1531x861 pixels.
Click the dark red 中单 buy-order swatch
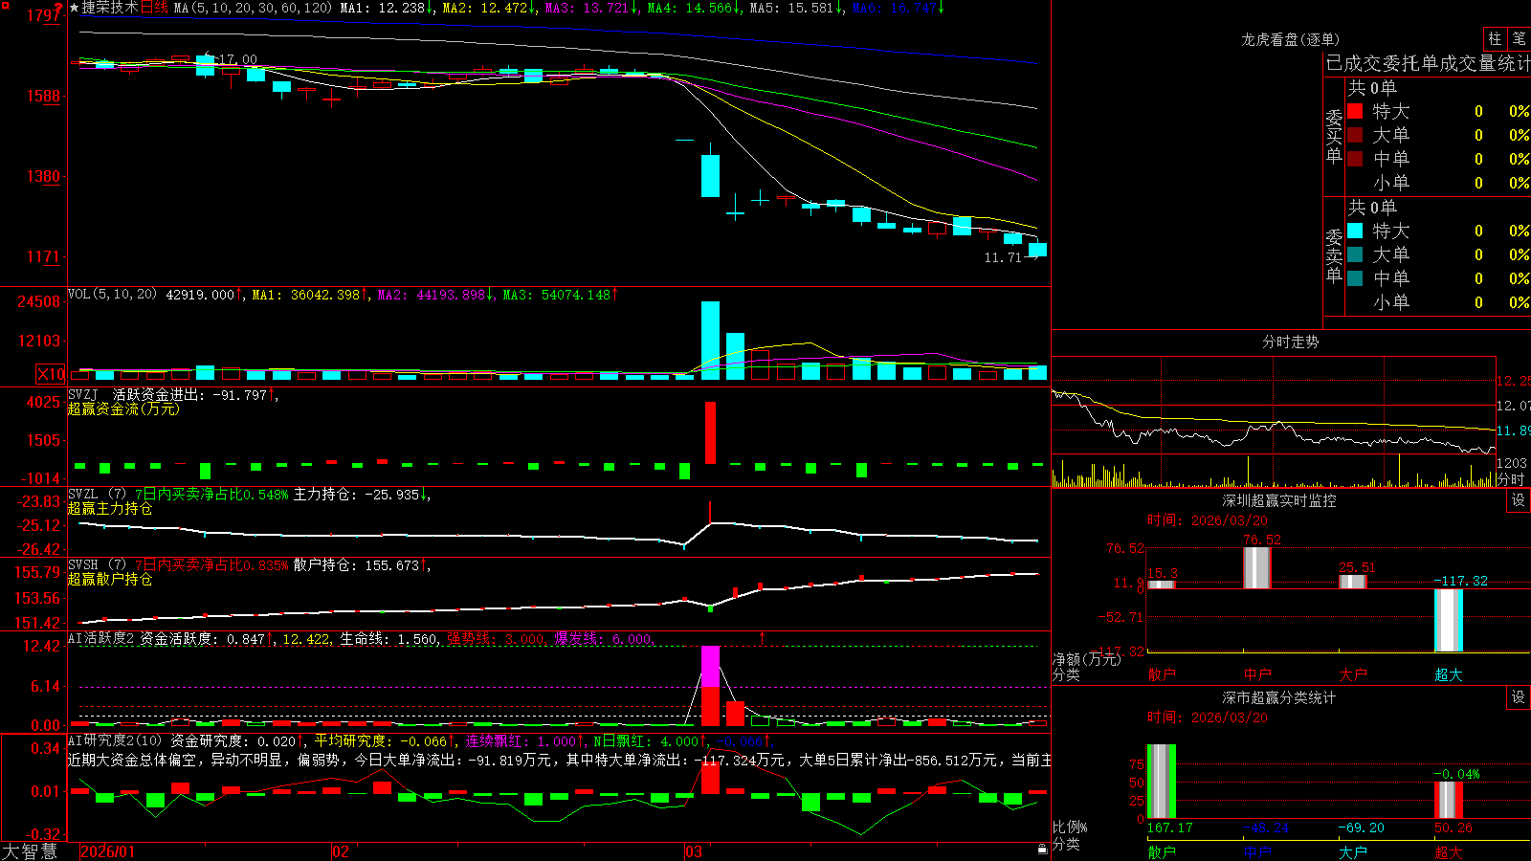(1355, 159)
